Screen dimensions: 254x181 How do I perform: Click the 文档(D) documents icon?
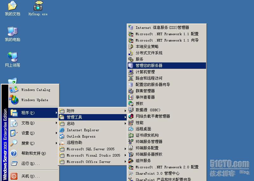click(x=14, y=123)
